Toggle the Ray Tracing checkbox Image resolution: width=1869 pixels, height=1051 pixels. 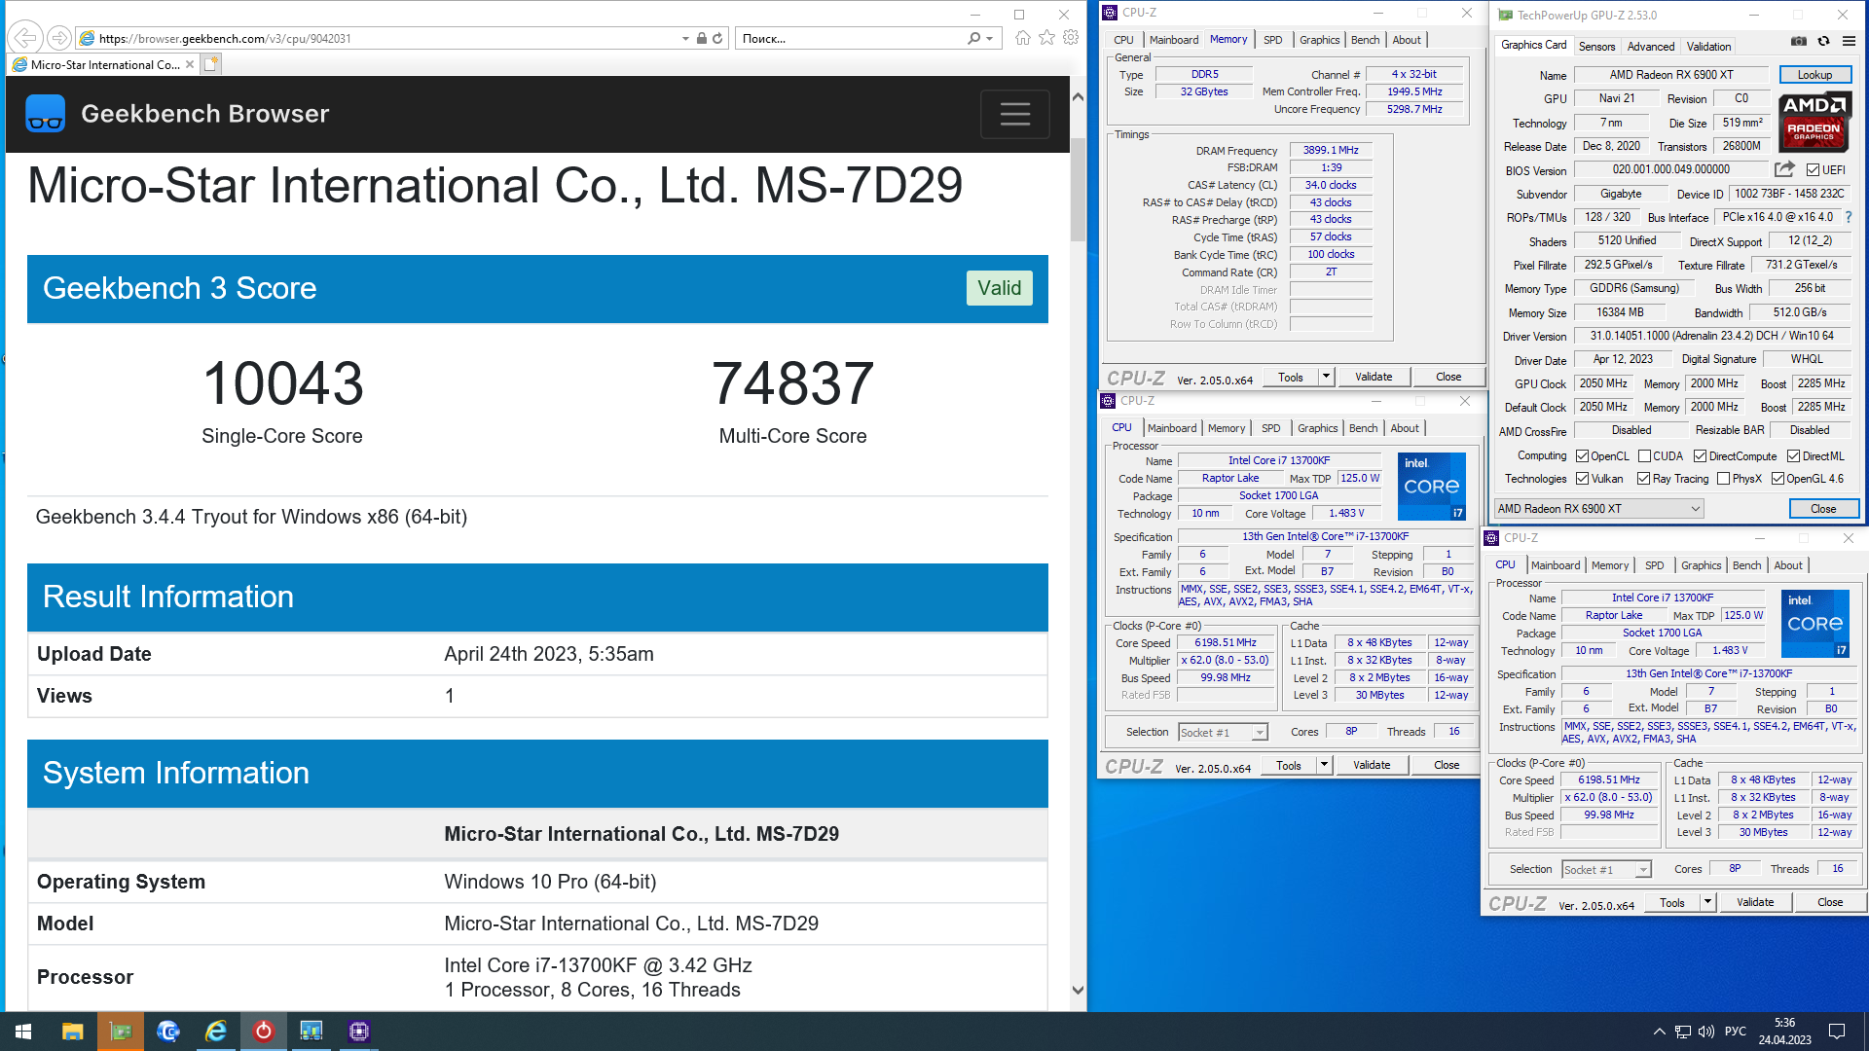point(1643,479)
